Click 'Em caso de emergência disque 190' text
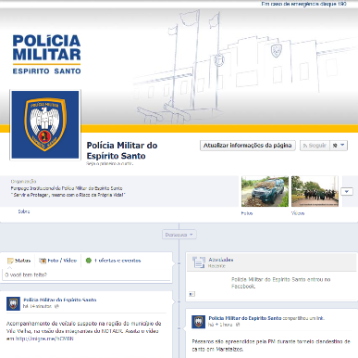The height and width of the screenshot is (358, 358). point(303,4)
